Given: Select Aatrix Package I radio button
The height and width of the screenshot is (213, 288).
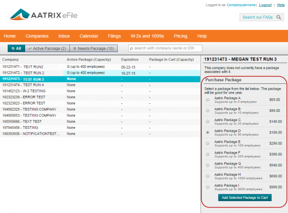Looking at the screenshot, I should (x=207, y=187).
